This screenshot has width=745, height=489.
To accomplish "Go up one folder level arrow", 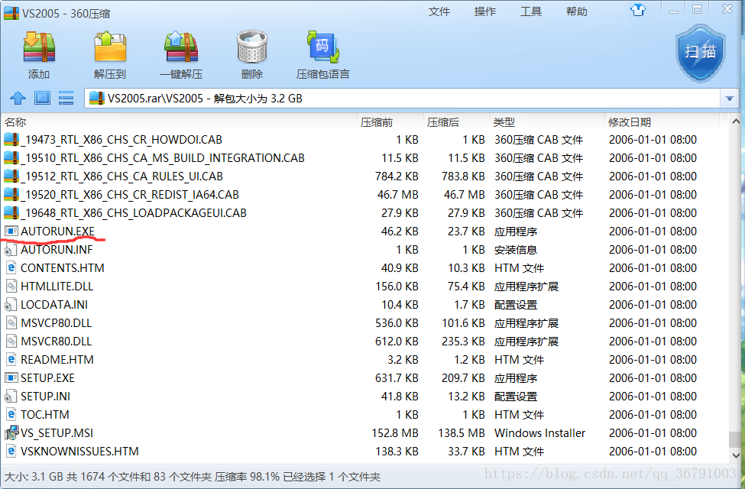I will [18, 98].
